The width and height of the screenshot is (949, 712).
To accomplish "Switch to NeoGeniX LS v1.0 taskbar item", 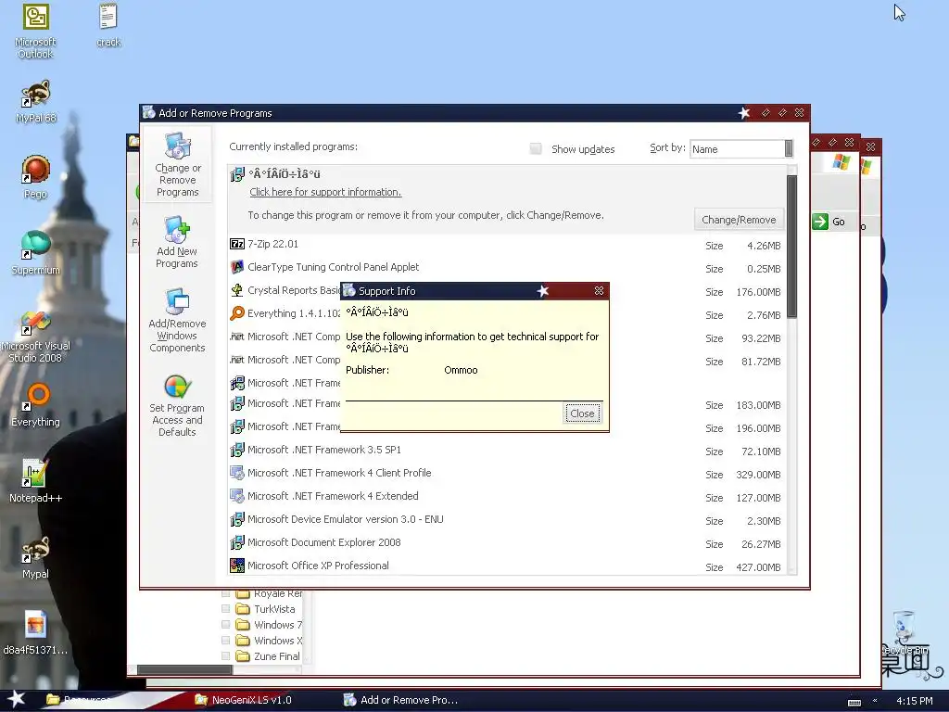I will 245,700.
